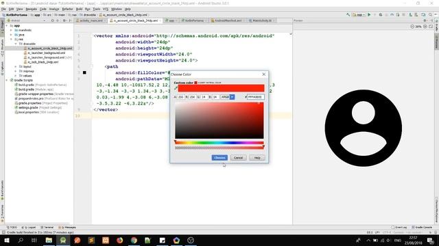439x246 pixels.
Task: Open the Refactor menu
Action: coord(67,9)
